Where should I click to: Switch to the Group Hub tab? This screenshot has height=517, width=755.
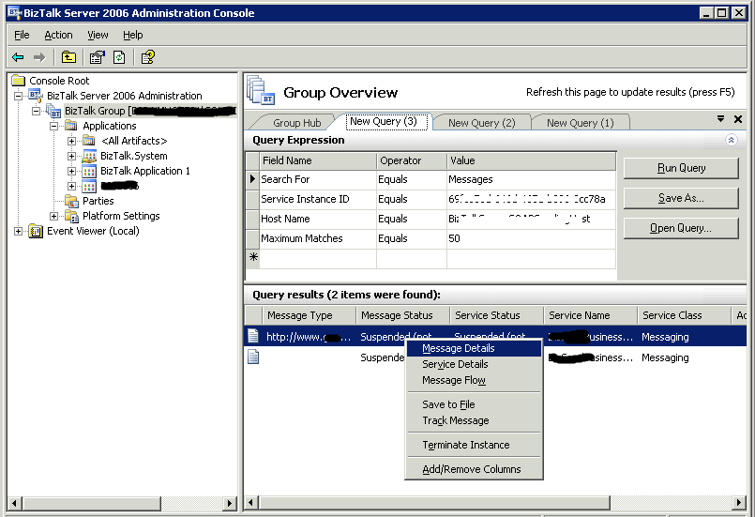pyautogui.click(x=296, y=123)
